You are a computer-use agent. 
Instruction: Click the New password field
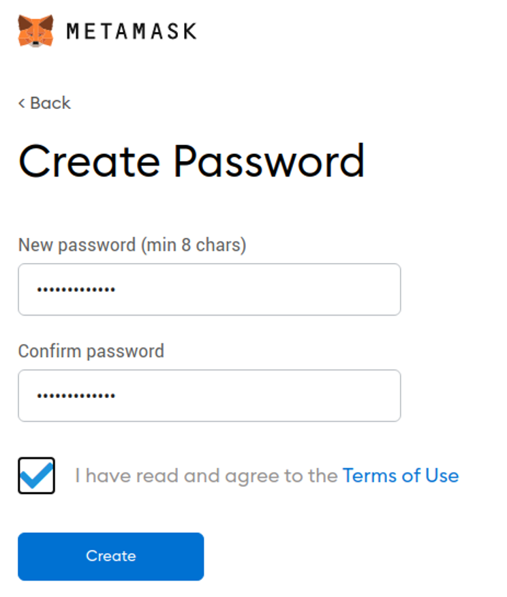[x=209, y=289]
